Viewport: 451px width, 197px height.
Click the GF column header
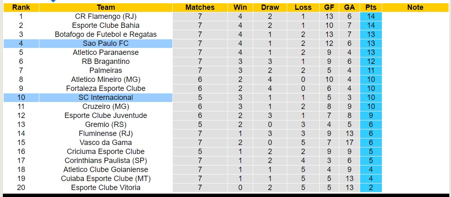coord(329,7)
